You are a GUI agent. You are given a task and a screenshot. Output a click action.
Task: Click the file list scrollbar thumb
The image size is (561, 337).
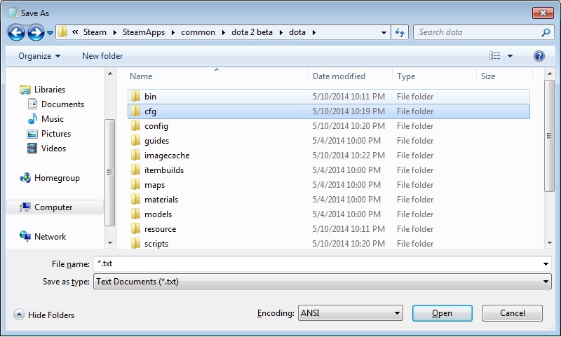(550, 136)
